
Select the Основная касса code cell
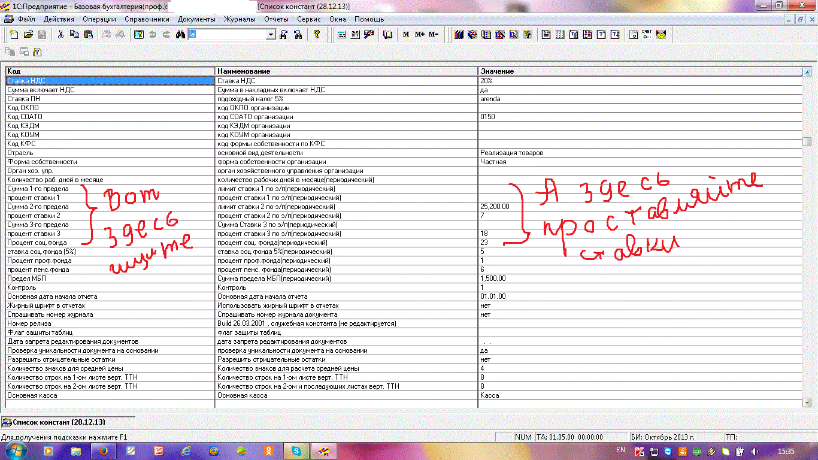tap(110, 395)
